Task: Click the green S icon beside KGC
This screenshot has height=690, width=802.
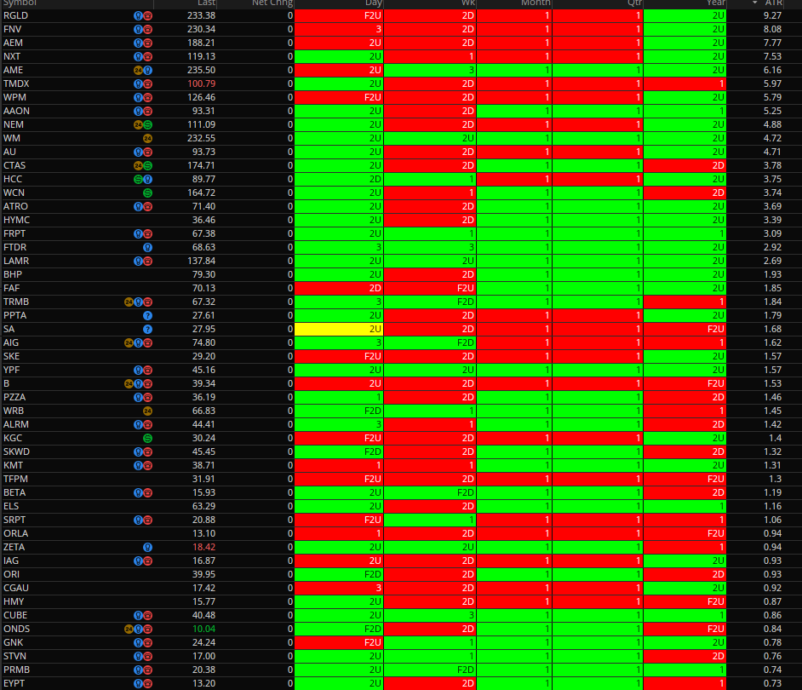Action: (x=148, y=438)
